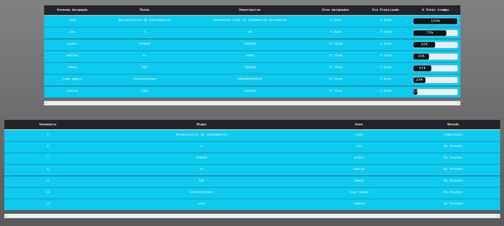Click sequence number 12
The image size is (504, 226).
point(48,192)
